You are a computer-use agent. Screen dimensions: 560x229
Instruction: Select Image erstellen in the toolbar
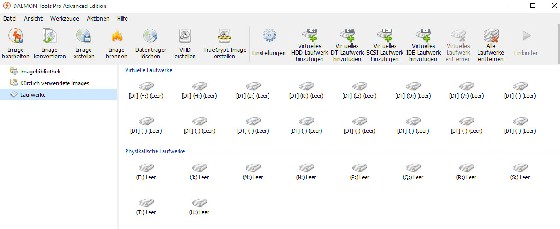[83, 36]
